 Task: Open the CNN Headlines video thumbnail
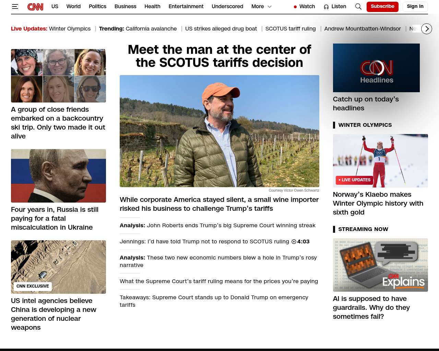tap(376, 68)
